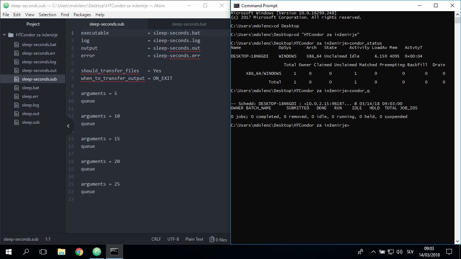Open the View menu in Atom

click(x=30, y=15)
